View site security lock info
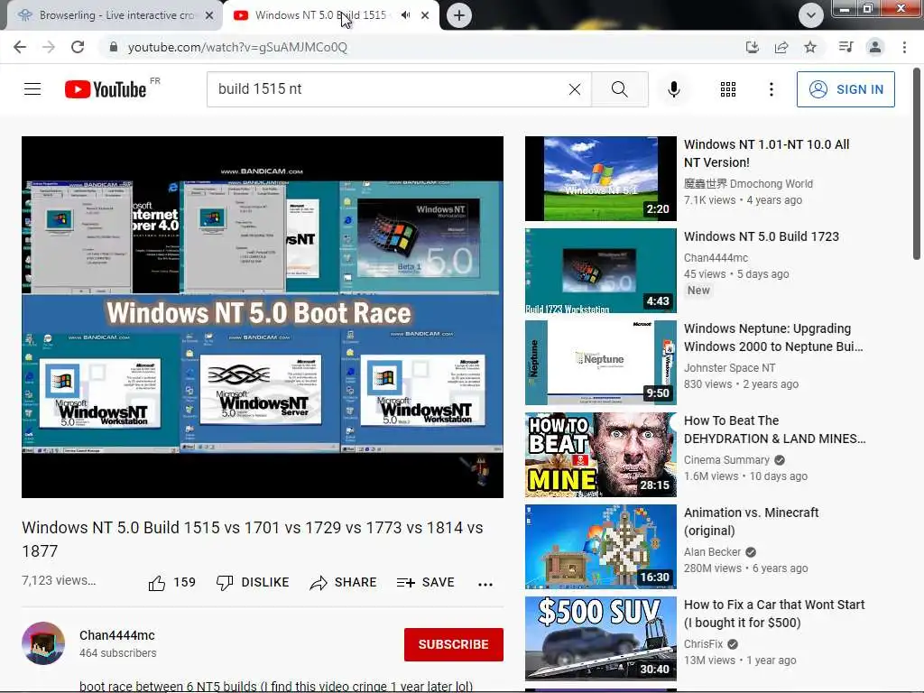Screen dimensions: 924x693 (113, 47)
